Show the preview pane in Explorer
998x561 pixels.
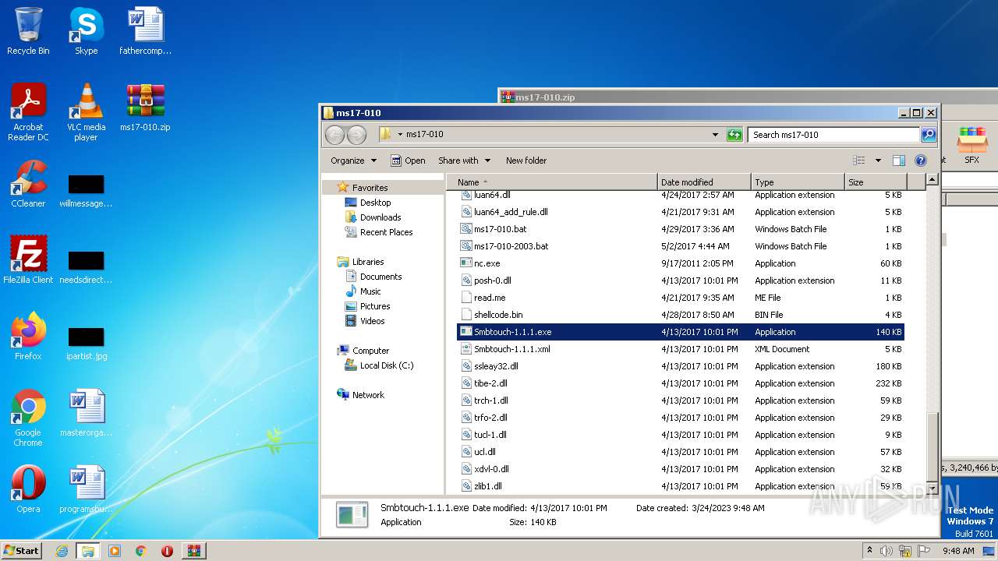click(x=898, y=161)
